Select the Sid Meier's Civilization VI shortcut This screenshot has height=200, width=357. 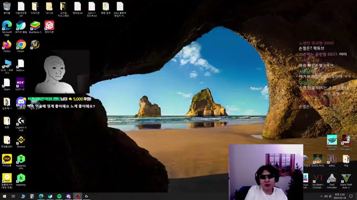pos(317,181)
